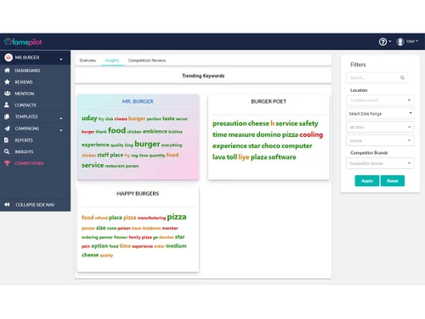425x319 pixels.
Task: Click the Competitors trophy icon
Action: click(7, 163)
